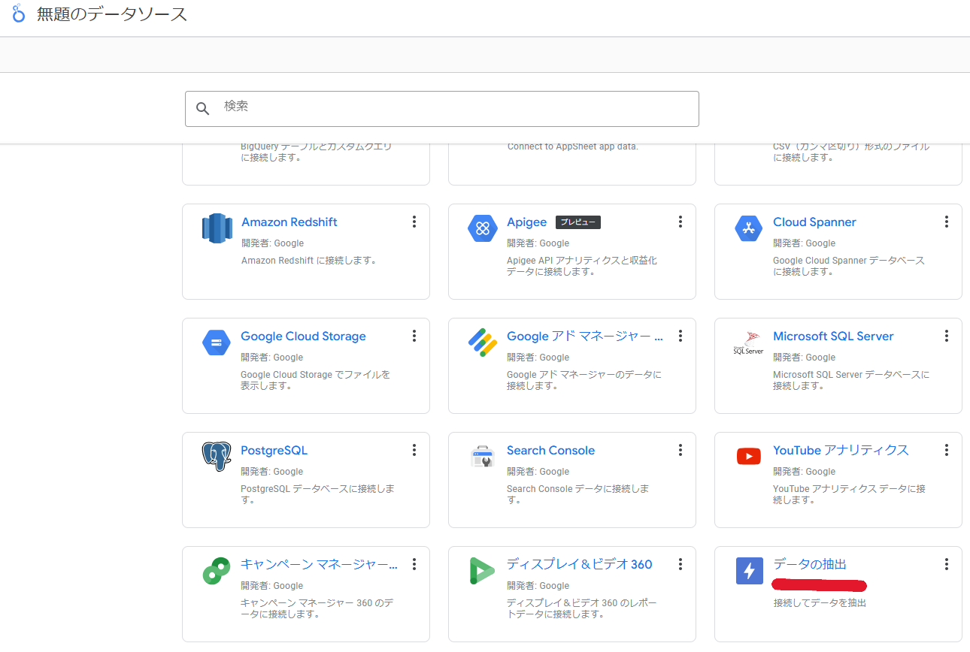This screenshot has height=652, width=970.
Task: Click the Campaign Manager 360 icon
Action: pyautogui.click(x=217, y=571)
